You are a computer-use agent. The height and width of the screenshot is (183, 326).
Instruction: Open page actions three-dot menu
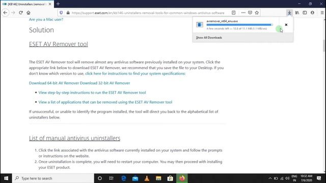tap(243, 13)
